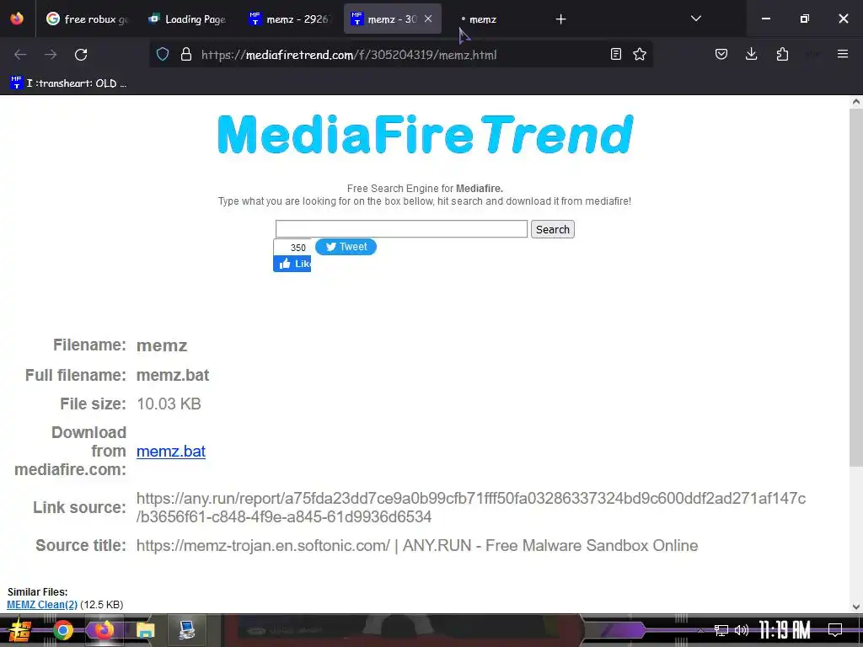The width and height of the screenshot is (863, 647).
Task: Open the tracking protection shield icon
Action: tap(163, 55)
